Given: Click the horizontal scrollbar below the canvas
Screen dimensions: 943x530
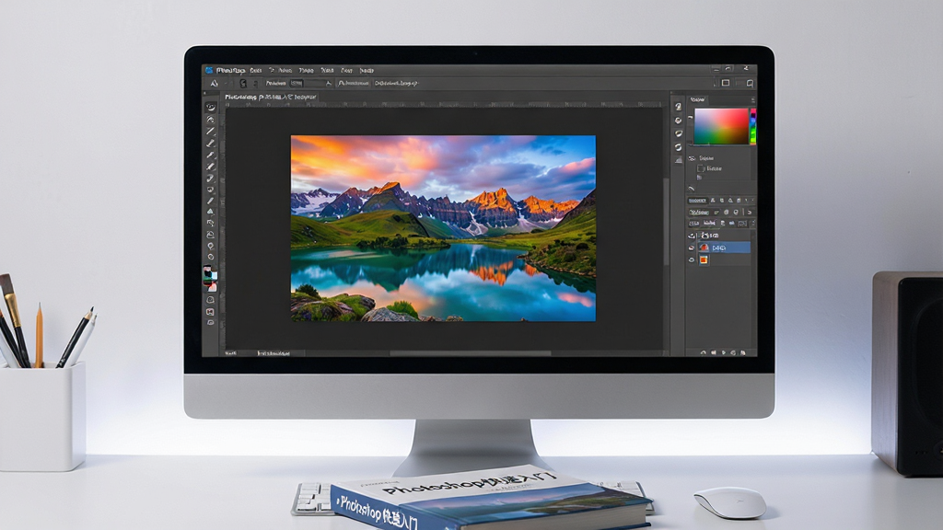Looking at the screenshot, I should 471,353.
